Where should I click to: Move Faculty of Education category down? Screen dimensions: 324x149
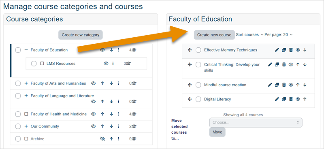tap(111, 50)
